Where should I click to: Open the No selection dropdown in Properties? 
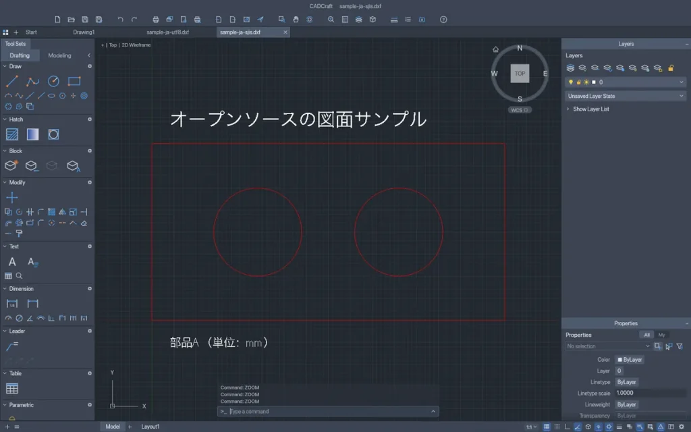(608, 346)
